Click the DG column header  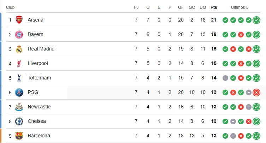pyautogui.click(x=203, y=7)
